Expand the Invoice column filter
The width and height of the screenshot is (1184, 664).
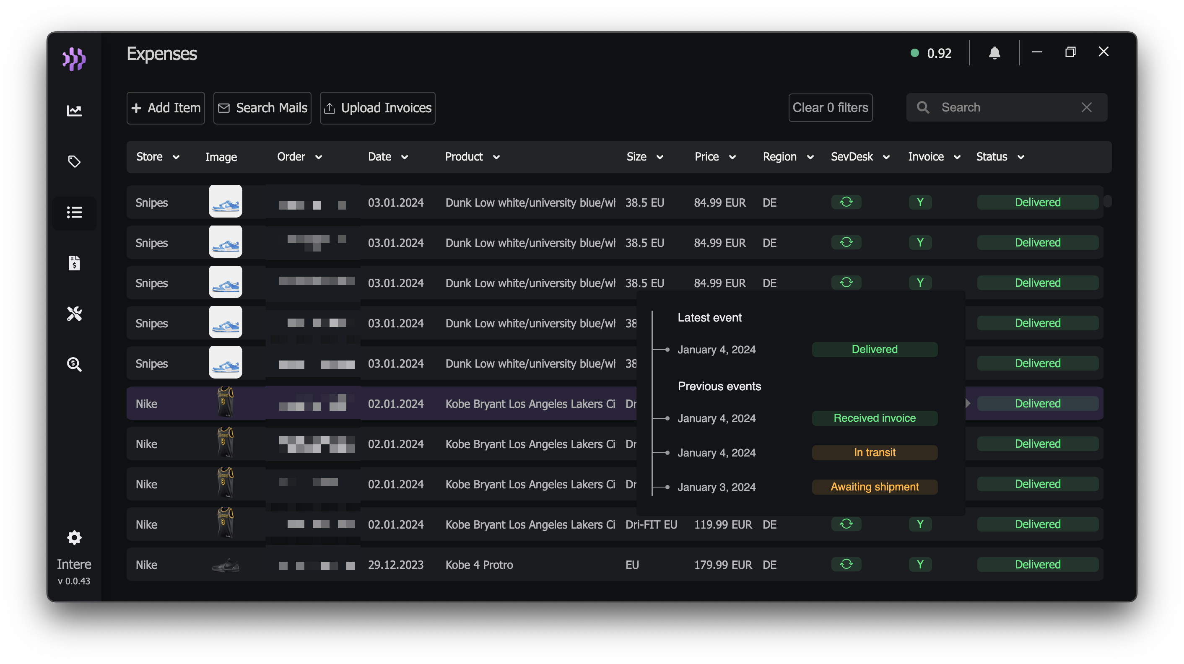tap(958, 157)
